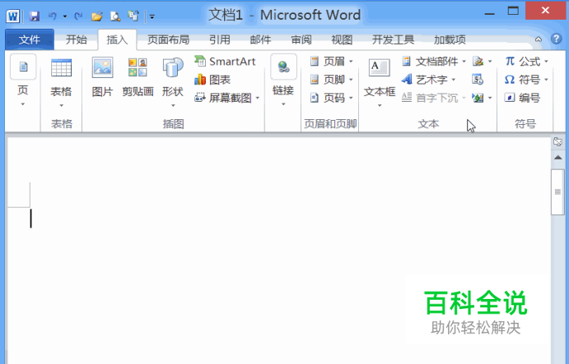Switch to the 引用 tab

[x=220, y=39]
